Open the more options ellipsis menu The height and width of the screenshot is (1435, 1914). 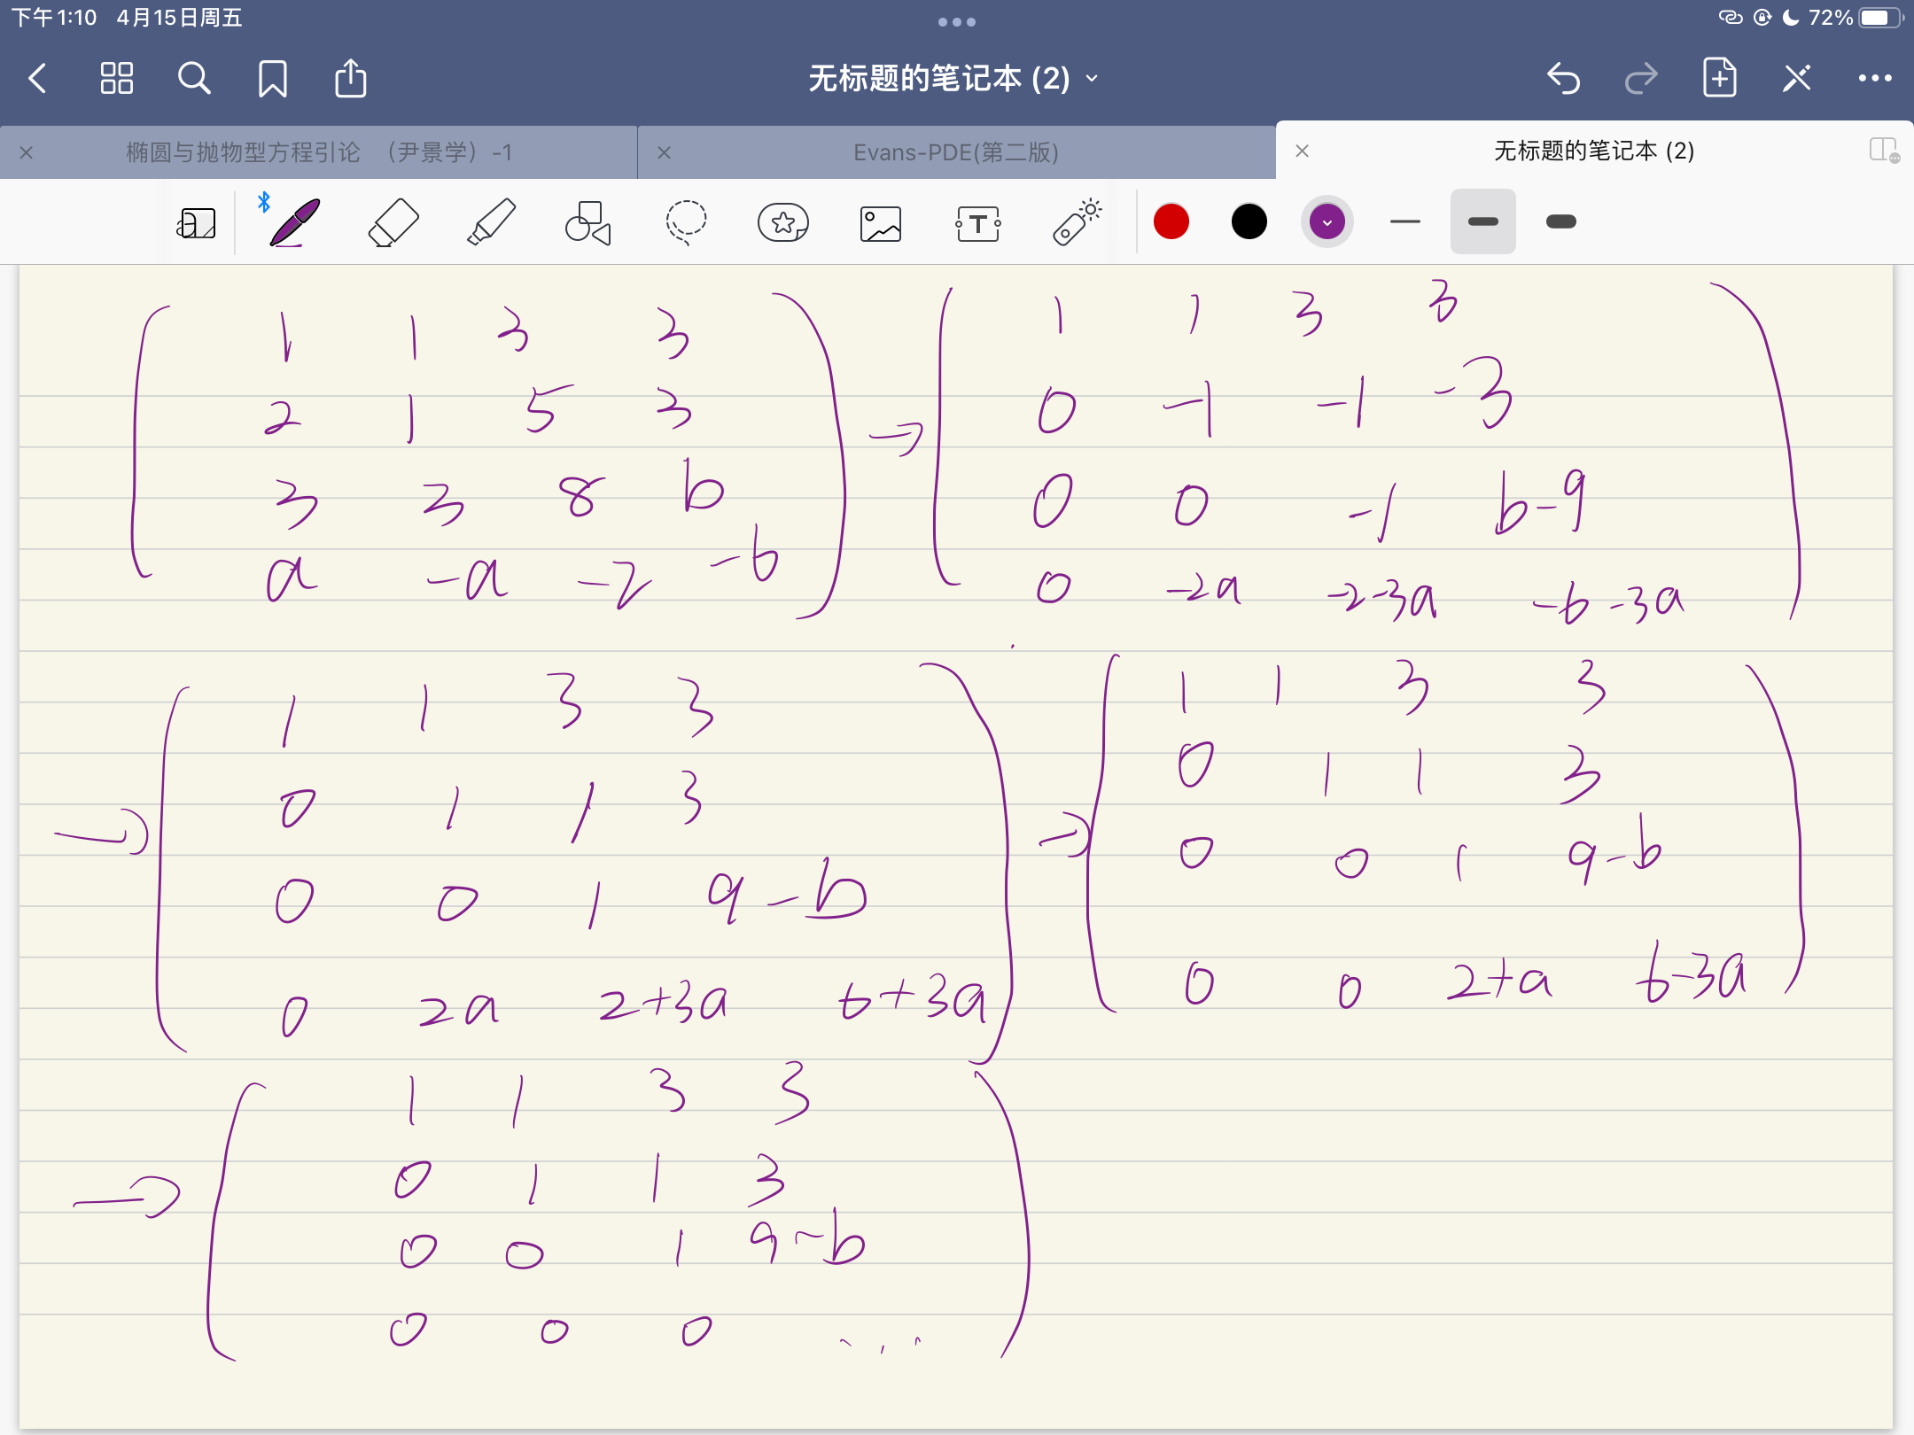(x=1875, y=79)
